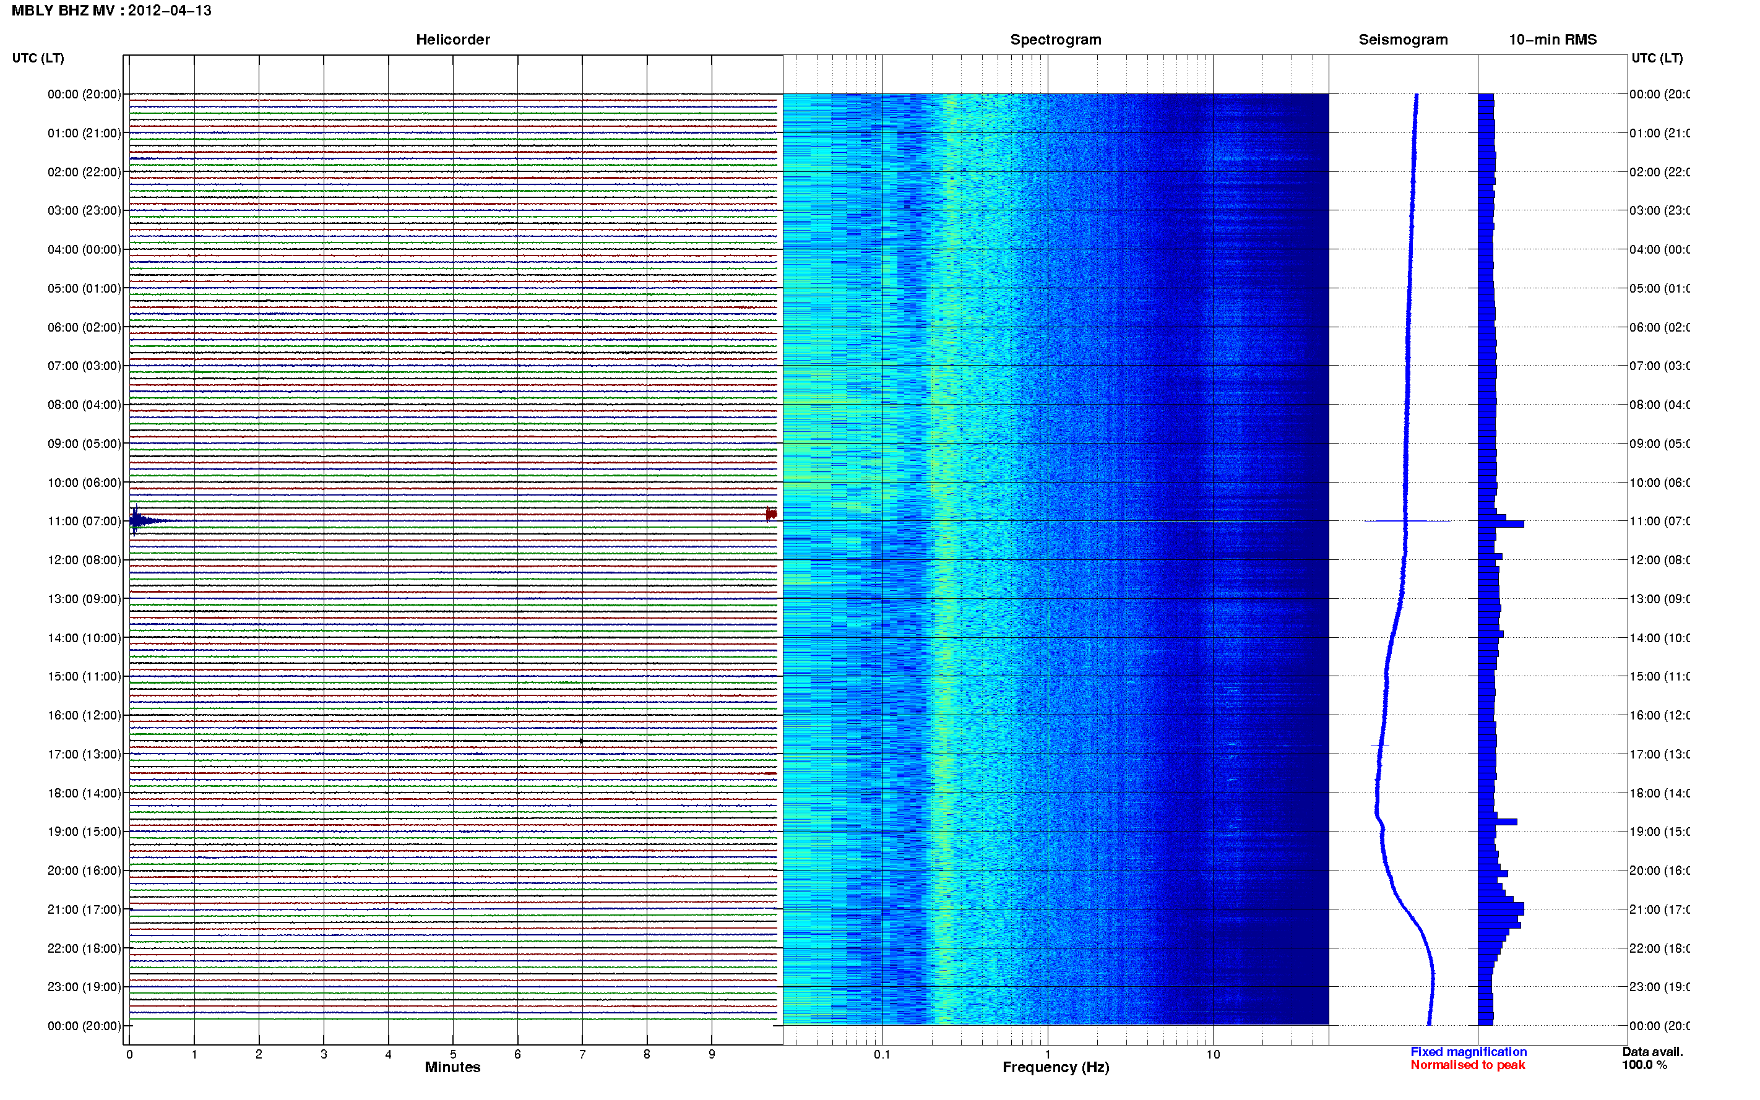
Task: Click the left '18:00 (14:00)' time label
Action: click(x=84, y=793)
